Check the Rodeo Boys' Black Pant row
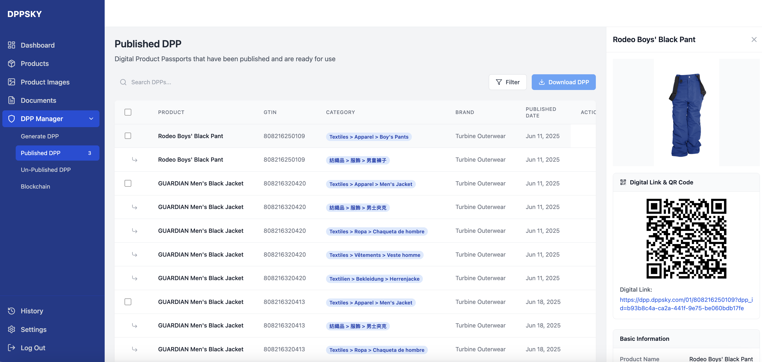 click(x=128, y=136)
